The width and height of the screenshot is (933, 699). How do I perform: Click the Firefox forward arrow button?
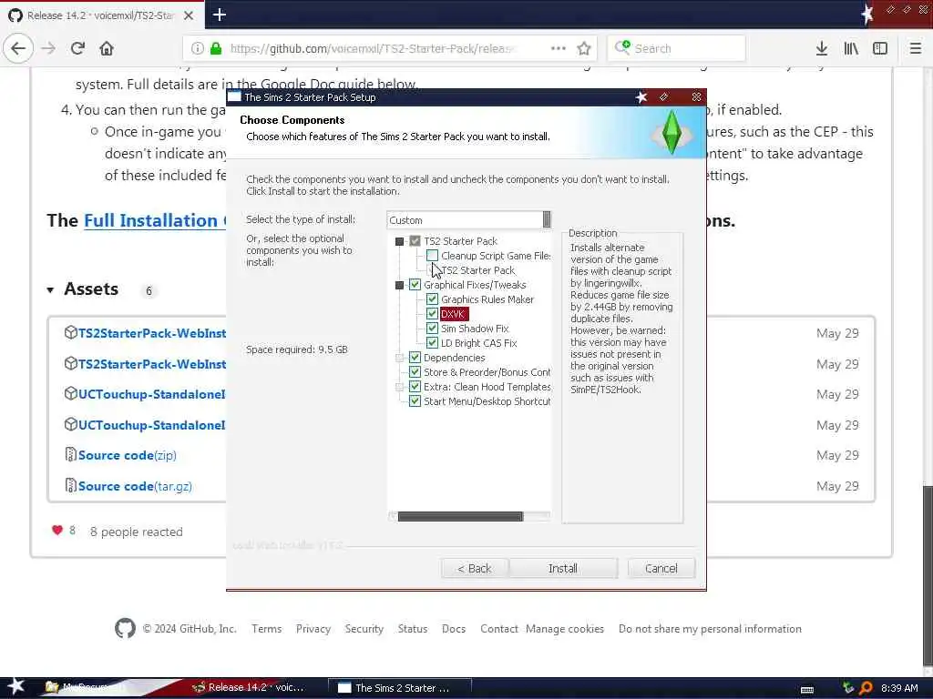tap(49, 48)
